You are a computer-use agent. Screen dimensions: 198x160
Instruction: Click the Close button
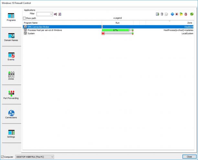[x=189, y=156]
